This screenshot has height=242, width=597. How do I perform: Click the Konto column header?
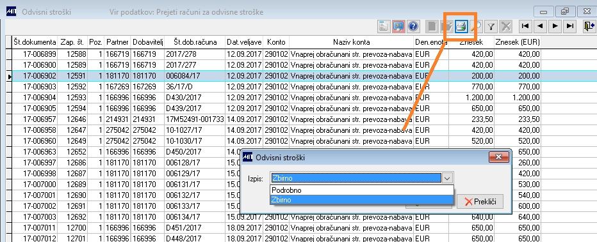pyautogui.click(x=276, y=42)
